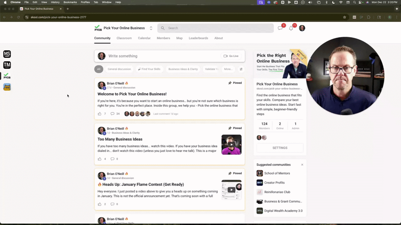Toggle the All filter chip

click(99, 69)
